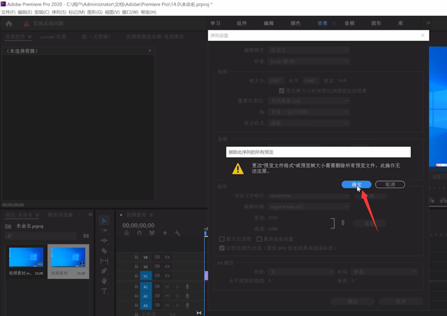Select the Track Select Forward tool

(x=104, y=231)
